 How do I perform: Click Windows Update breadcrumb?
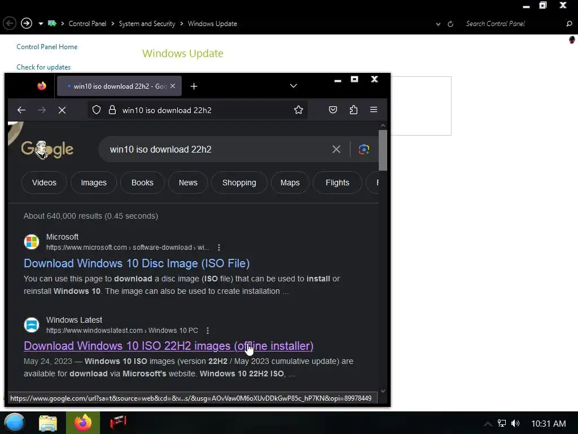(212, 24)
